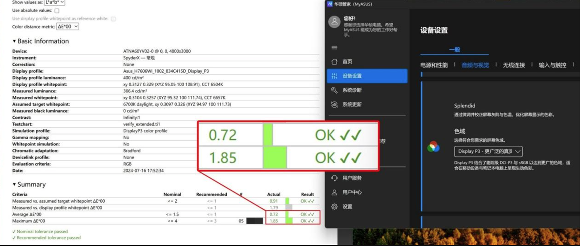This screenshot has height=246, width=580.
Task: Click the 400 cd/m² profile luminance value
Action: (133, 78)
